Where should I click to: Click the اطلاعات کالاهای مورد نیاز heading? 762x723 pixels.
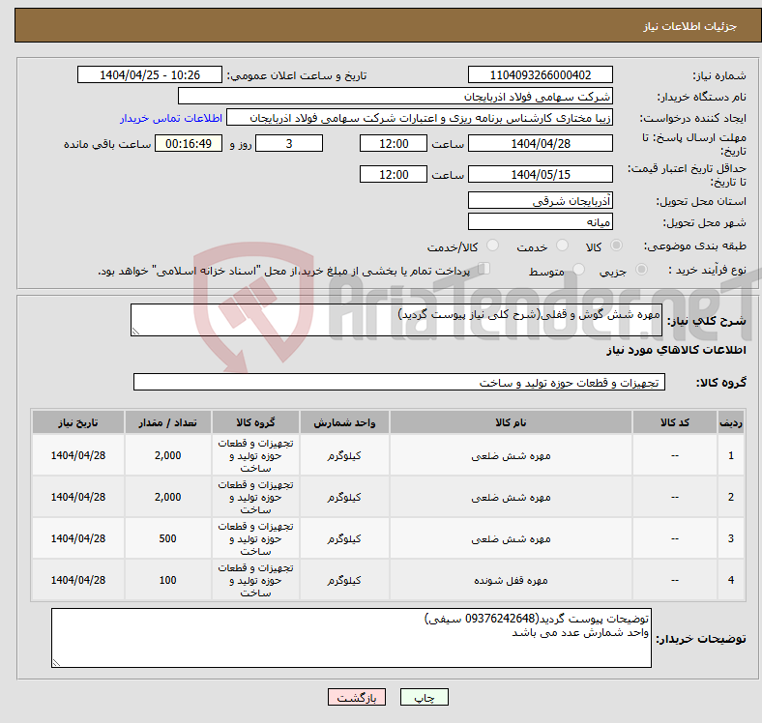(x=677, y=350)
